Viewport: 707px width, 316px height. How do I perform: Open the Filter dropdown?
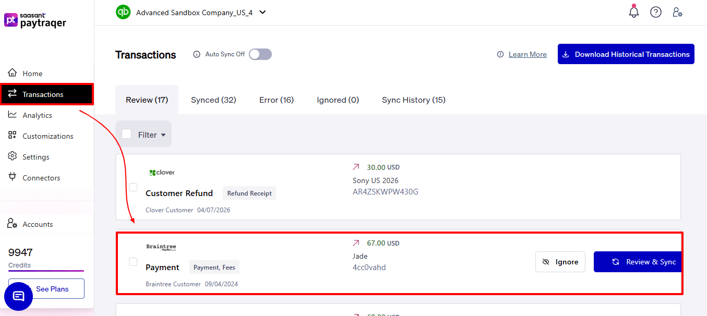point(151,135)
